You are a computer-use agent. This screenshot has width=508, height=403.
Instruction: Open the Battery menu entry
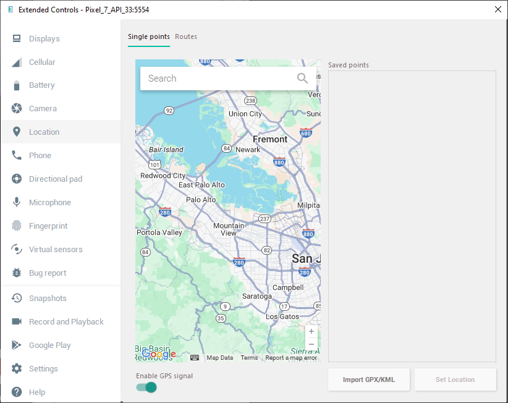[61, 85]
